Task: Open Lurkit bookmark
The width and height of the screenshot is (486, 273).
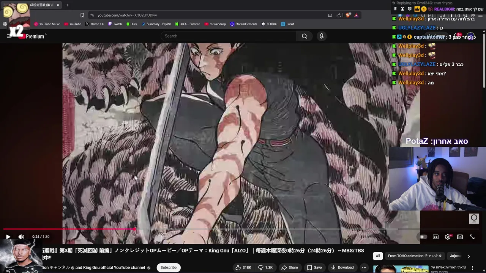Action: pyautogui.click(x=287, y=24)
